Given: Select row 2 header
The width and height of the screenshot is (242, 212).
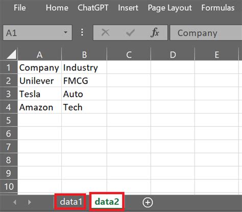Looking at the screenshot, I should 9,81.
